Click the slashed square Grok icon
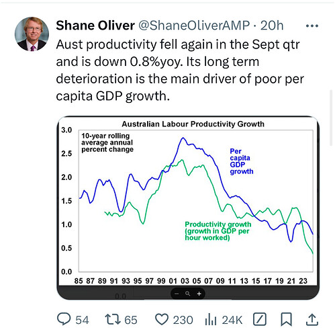Screen dimensions: 335x336 point(260,319)
